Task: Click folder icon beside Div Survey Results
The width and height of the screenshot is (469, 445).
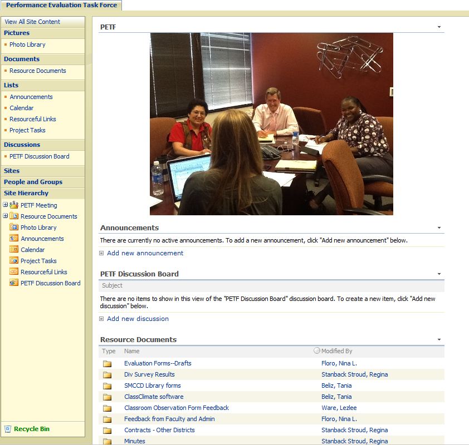Action: pyautogui.click(x=107, y=375)
